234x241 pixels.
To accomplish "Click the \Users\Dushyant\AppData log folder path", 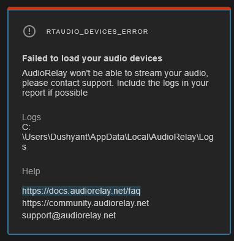I will click(x=118, y=137).
